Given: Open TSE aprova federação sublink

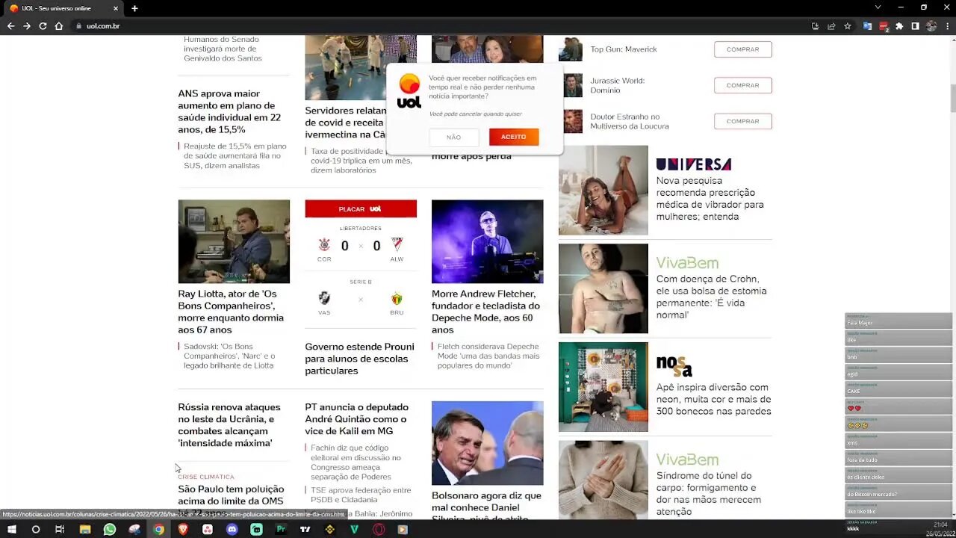Looking at the screenshot, I should (361, 495).
